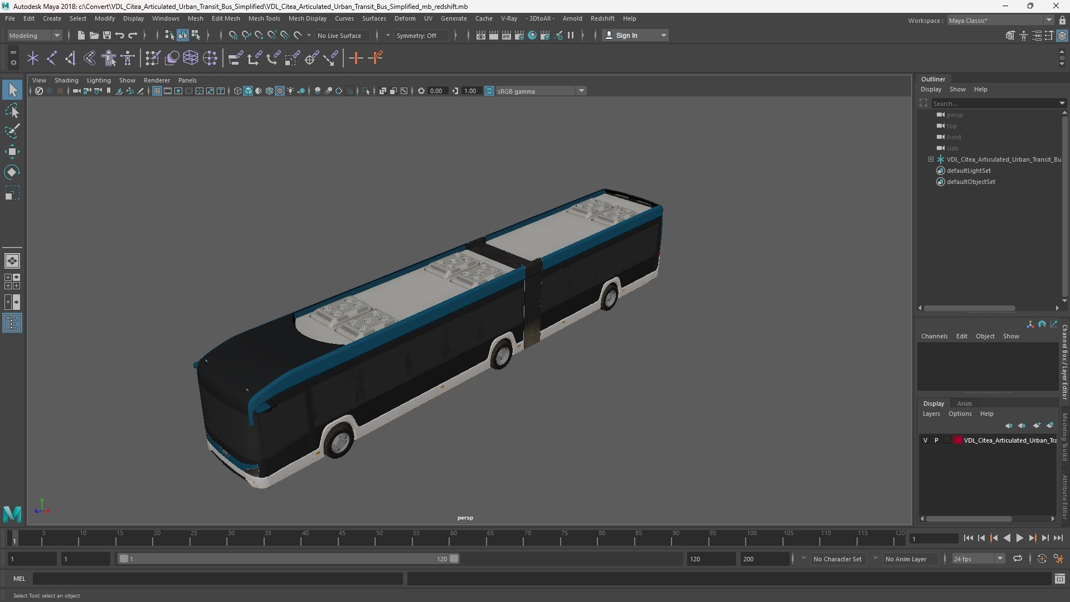Activate the Scale tool in the toolbox
This screenshot has height=602, width=1070.
[12, 193]
